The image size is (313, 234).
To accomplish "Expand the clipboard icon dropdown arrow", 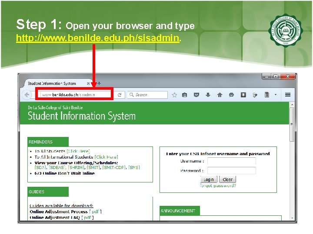I will tap(276, 95).
